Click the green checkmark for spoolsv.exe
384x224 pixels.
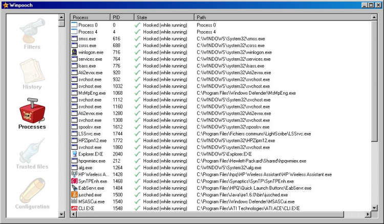click(x=137, y=127)
